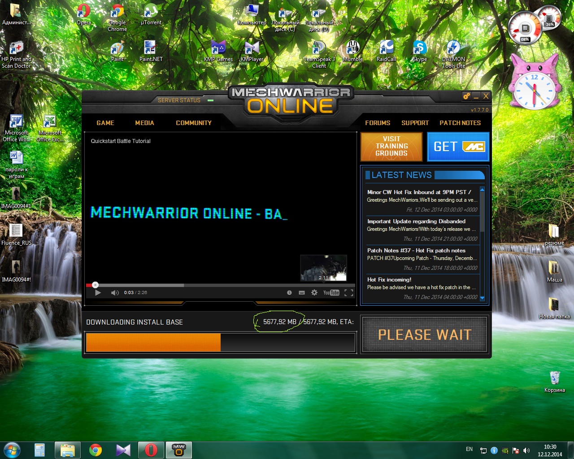The image size is (574, 459).
Task: Select the Google Chrome desktop icon
Action: tap(117, 17)
